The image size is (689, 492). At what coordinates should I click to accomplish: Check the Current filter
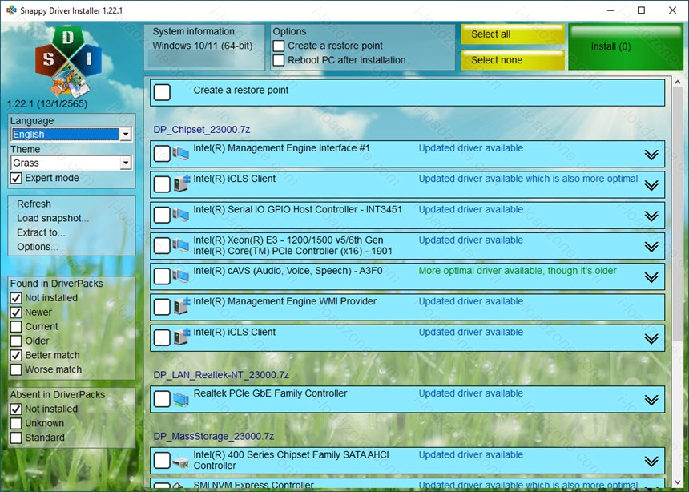point(16,327)
